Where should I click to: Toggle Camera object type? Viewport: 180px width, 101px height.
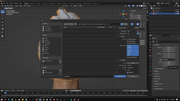point(133,47)
